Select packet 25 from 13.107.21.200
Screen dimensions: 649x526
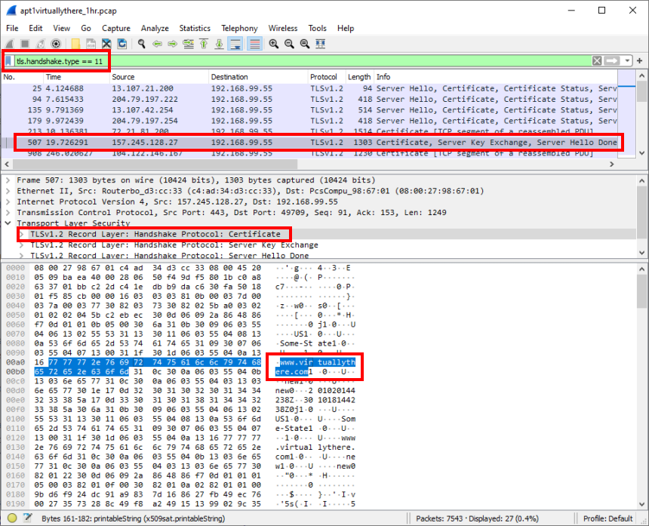(309, 88)
